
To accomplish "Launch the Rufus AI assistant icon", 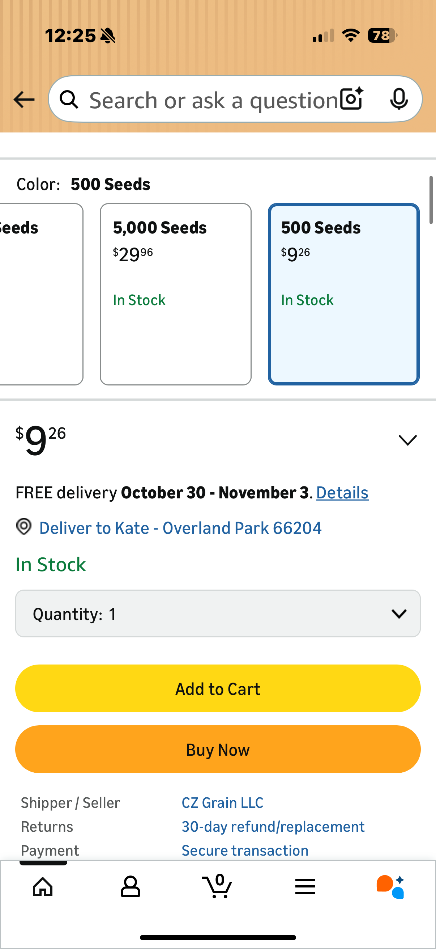I will 390,886.
